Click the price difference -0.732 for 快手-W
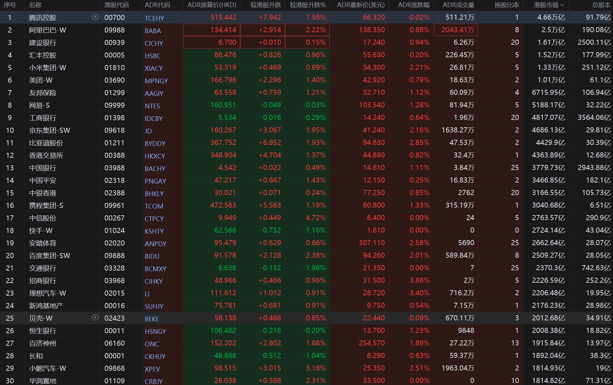The width and height of the screenshot is (613, 385). [271, 230]
